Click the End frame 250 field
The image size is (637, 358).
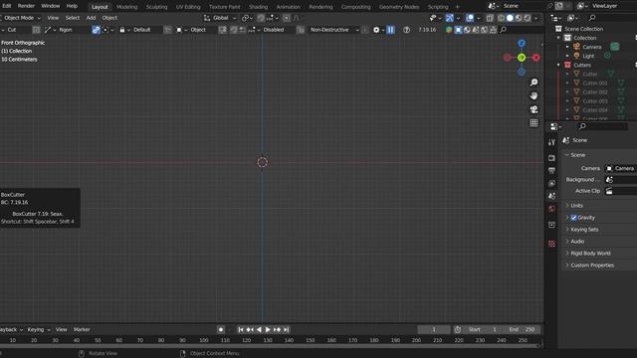click(x=522, y=329)
